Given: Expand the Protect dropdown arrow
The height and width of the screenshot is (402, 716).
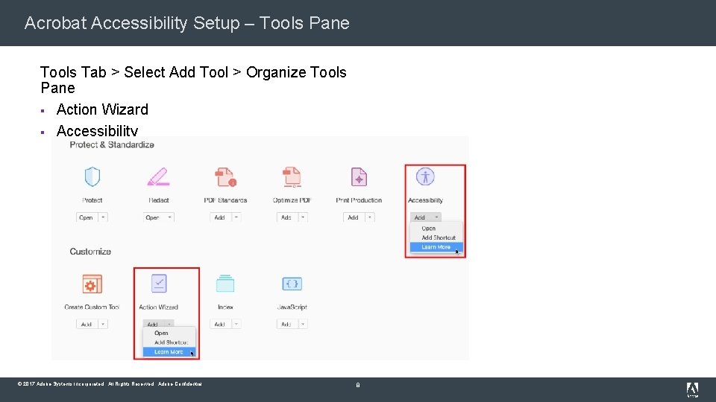Looking at the screenshot, I should pyautogui.click(x=103, y=217).
